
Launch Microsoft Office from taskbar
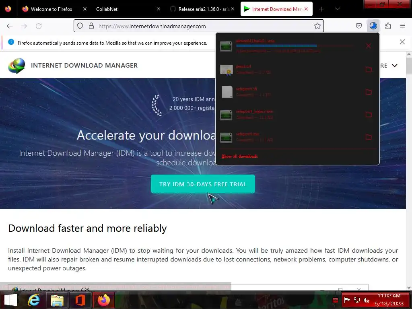[80, 300]
